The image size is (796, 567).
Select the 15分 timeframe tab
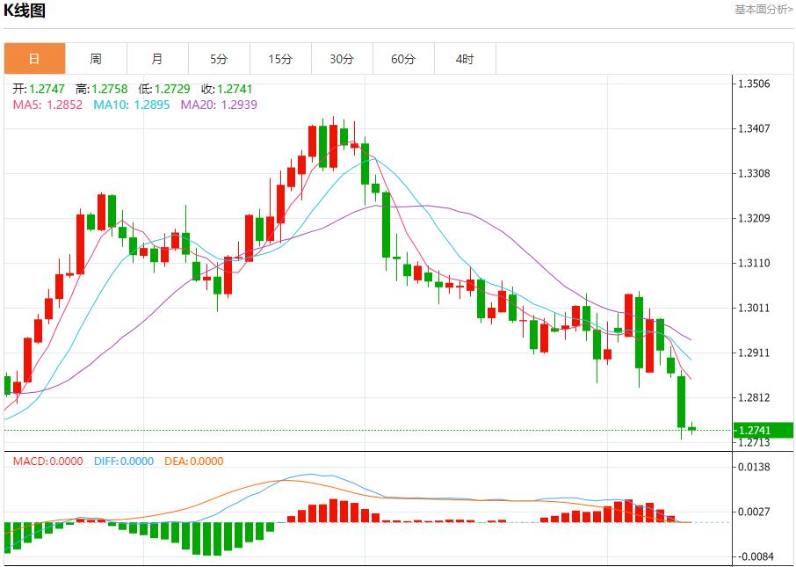click(280, 59)
